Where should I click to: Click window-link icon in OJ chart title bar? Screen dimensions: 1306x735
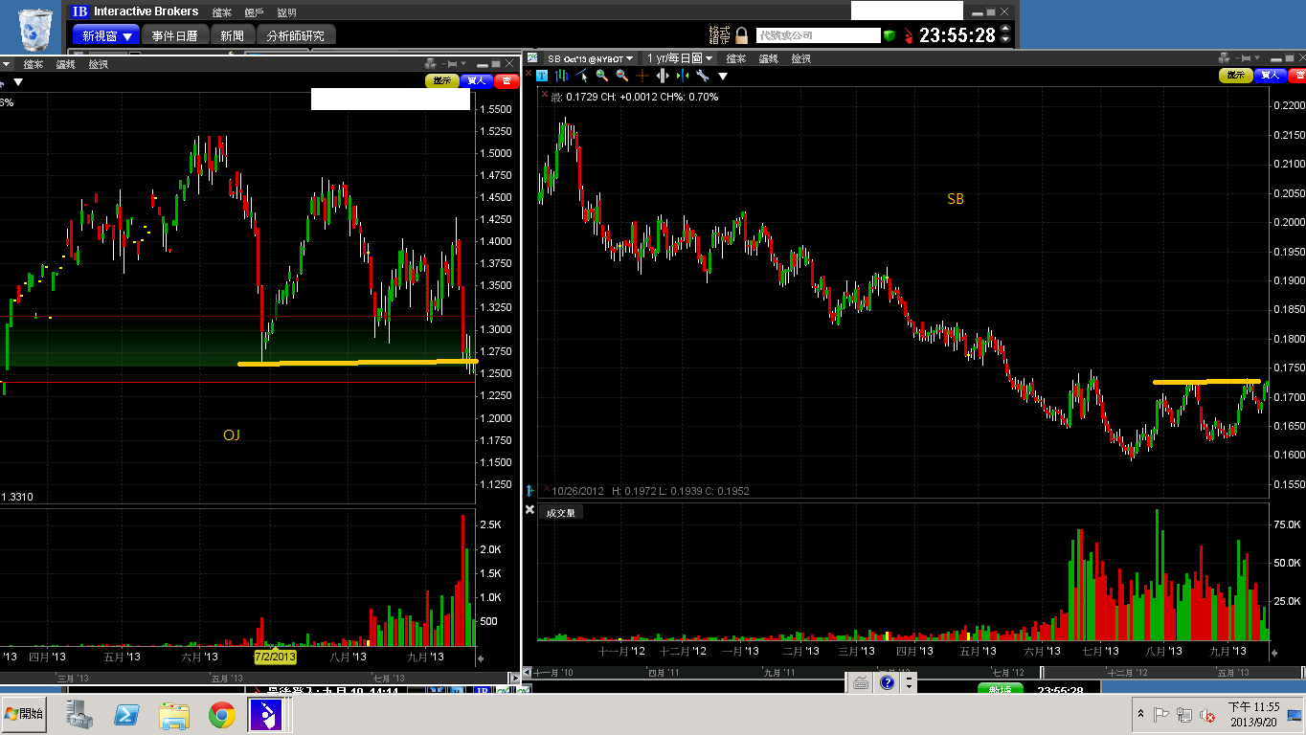tap(433, 61)
